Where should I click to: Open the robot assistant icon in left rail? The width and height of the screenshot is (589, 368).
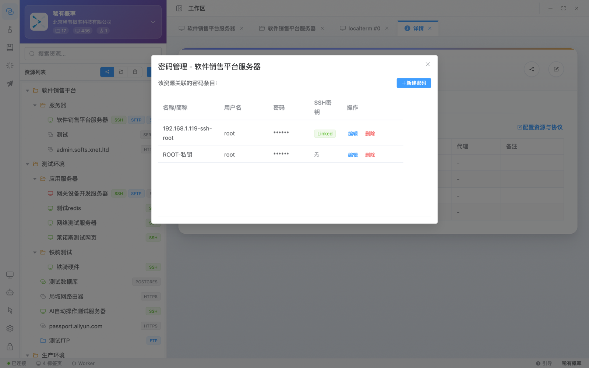click(x=10, y=293)
